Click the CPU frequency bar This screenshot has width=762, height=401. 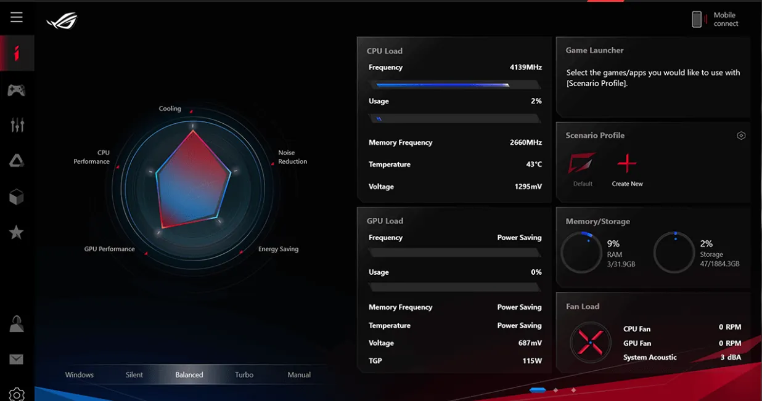coord(455,84)
